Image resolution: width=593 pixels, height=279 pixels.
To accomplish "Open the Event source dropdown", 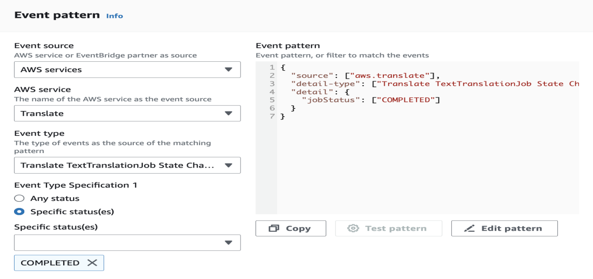I will (127, 70).
